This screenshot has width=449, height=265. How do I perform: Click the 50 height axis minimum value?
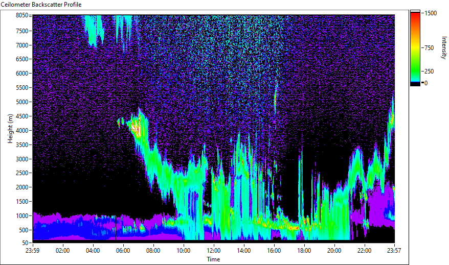click(25, 243)
